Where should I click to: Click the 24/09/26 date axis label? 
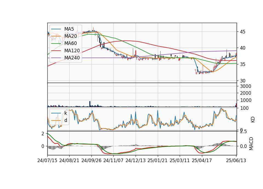coord(92,161)
